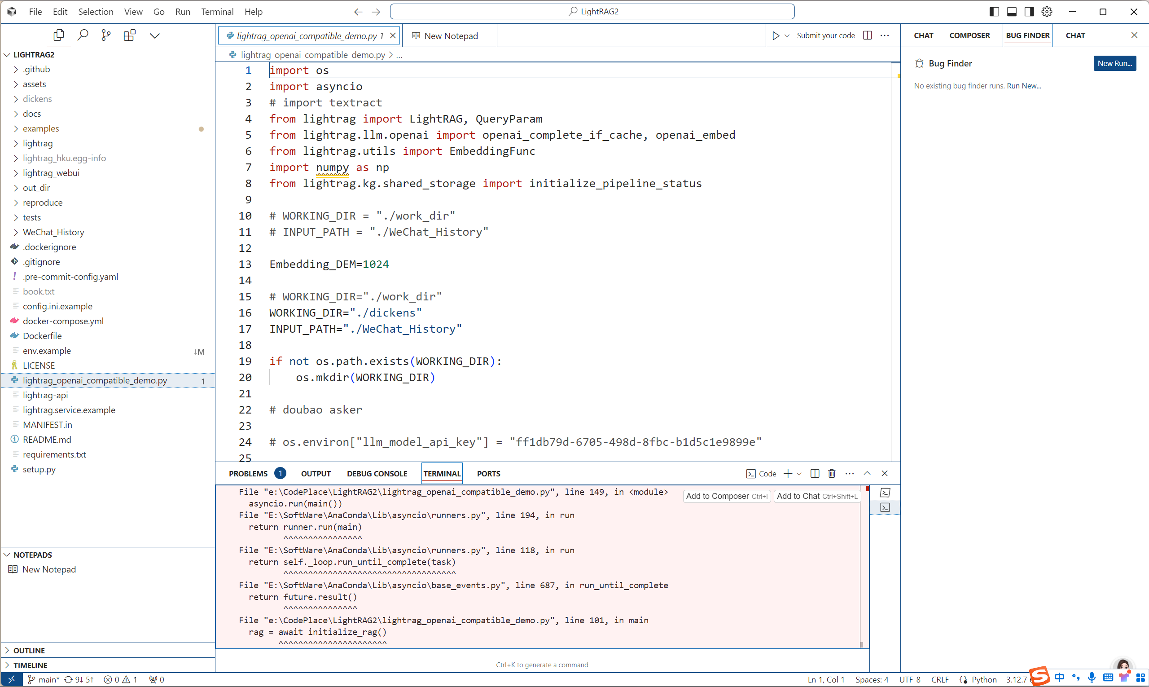Split the editor to the right

(868, 35)
